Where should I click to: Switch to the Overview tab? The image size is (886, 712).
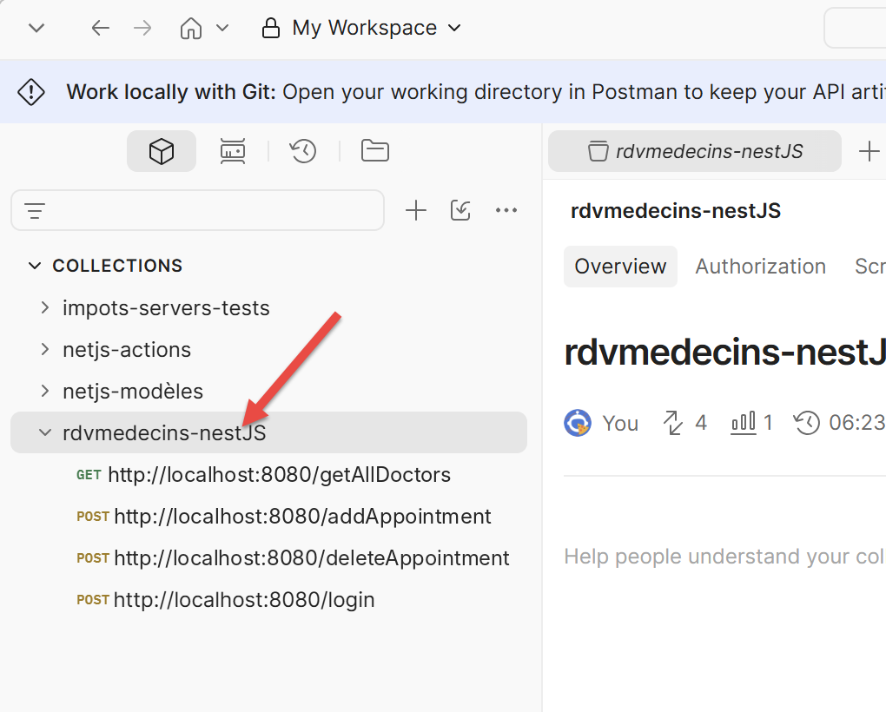tap(620, 267)
